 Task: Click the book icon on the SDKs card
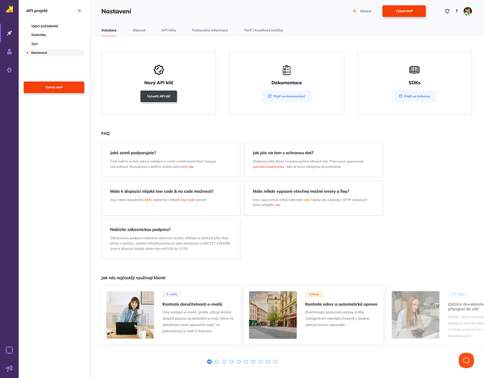[x=414, y=70]
